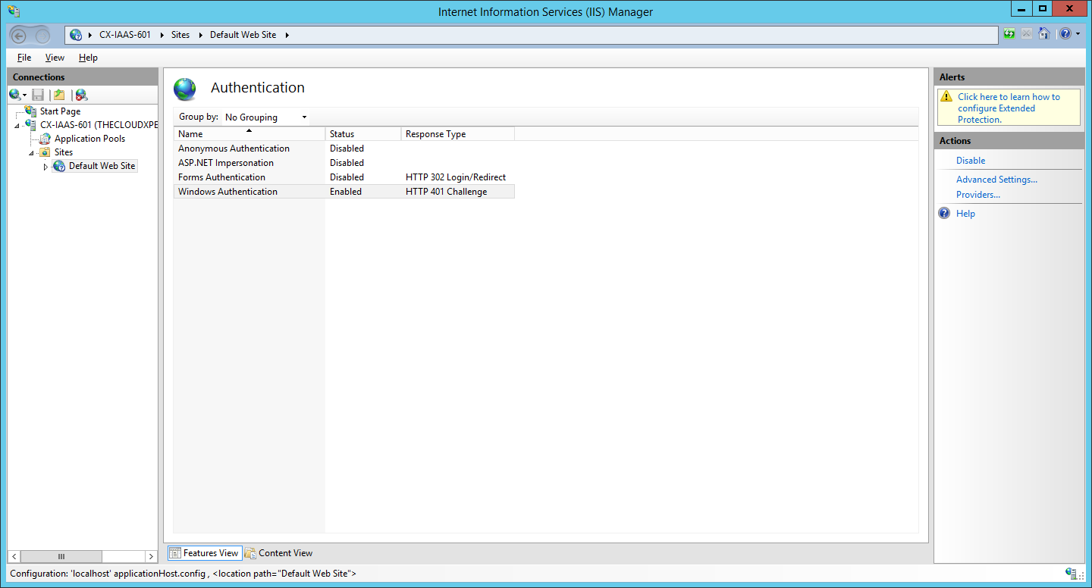Click the HTTP 401 Challenge cell
The width and height of the screenshot is (1092, 588).
tap(446, 192)
